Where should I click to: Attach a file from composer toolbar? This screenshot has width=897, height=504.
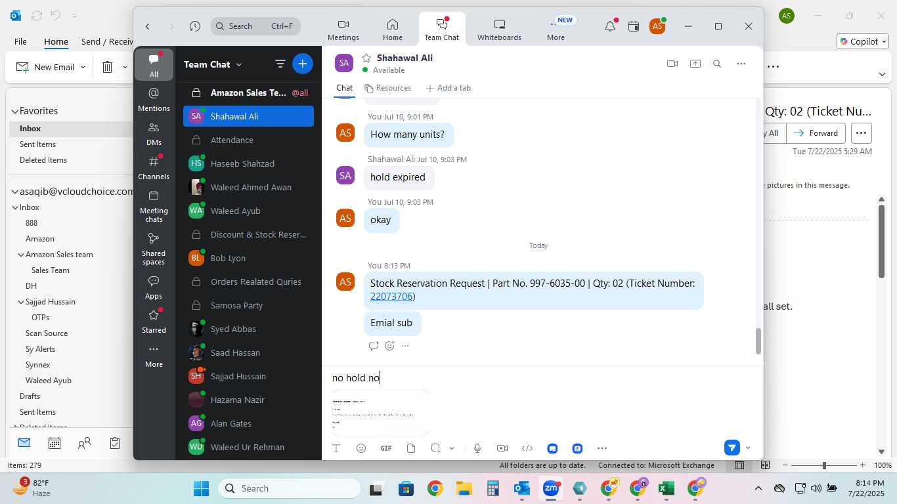point(411,448)
